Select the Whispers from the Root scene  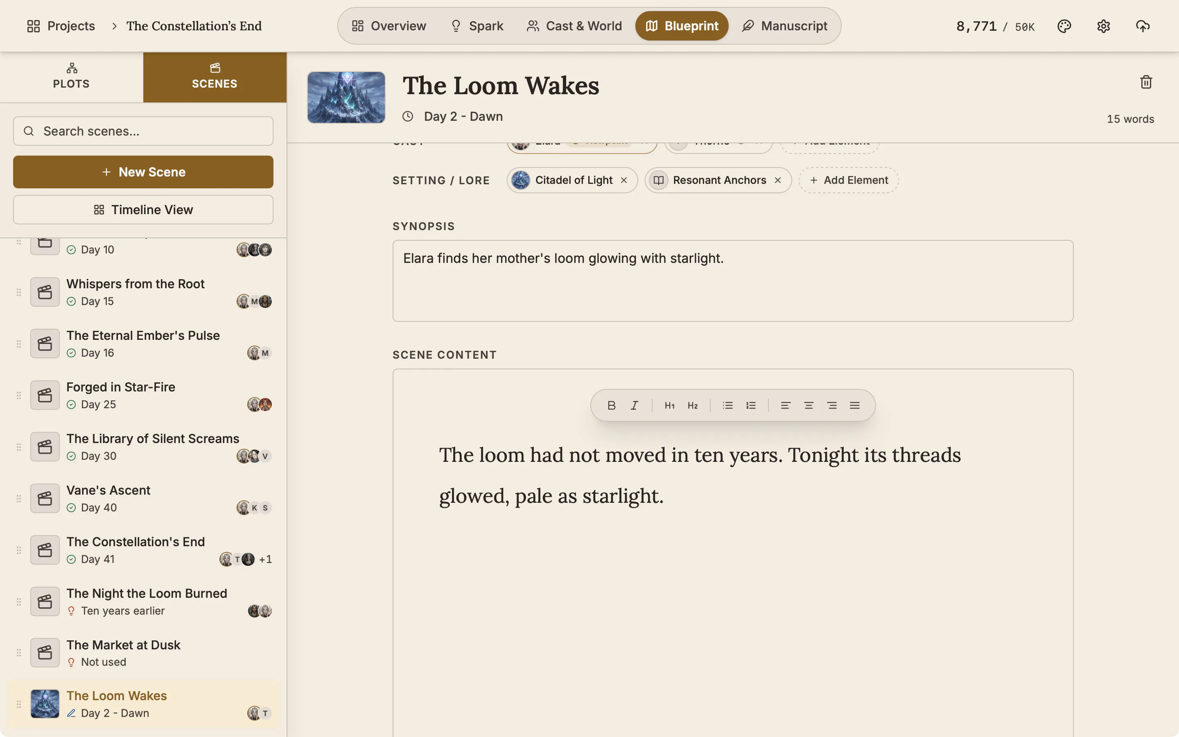(143, 292)
